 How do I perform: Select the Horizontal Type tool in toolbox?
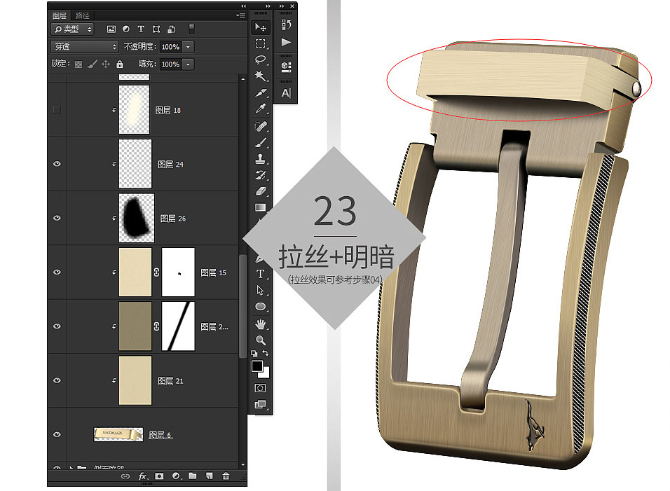(260, 274)
